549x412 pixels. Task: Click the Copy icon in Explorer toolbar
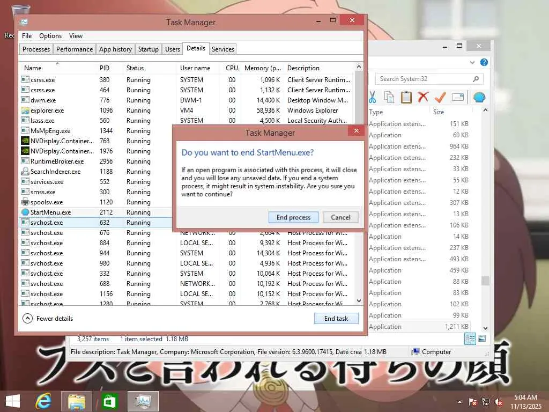[389, 97]
